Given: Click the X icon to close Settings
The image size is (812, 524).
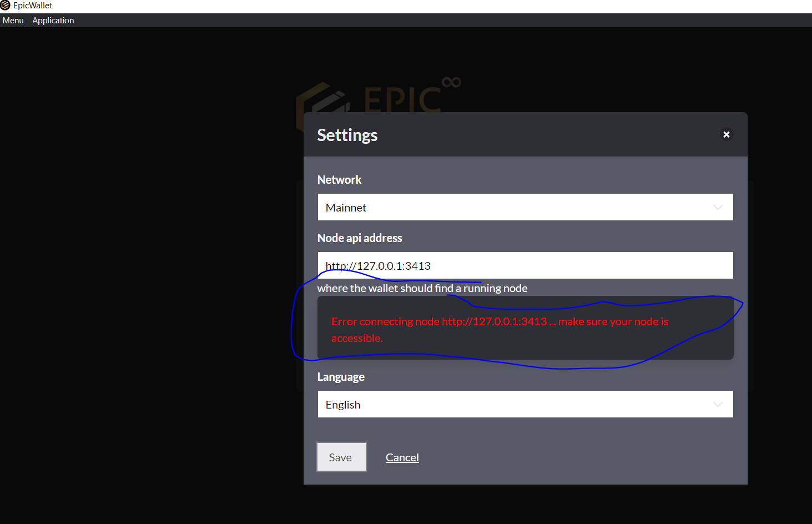Looking at the screenshot, I should (x=727, y=134).
